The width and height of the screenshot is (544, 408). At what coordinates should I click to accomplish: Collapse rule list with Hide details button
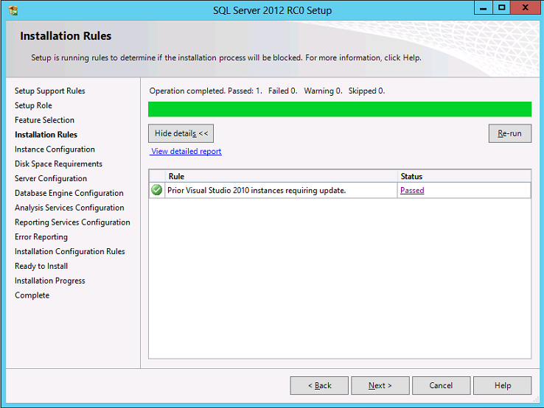181,133
